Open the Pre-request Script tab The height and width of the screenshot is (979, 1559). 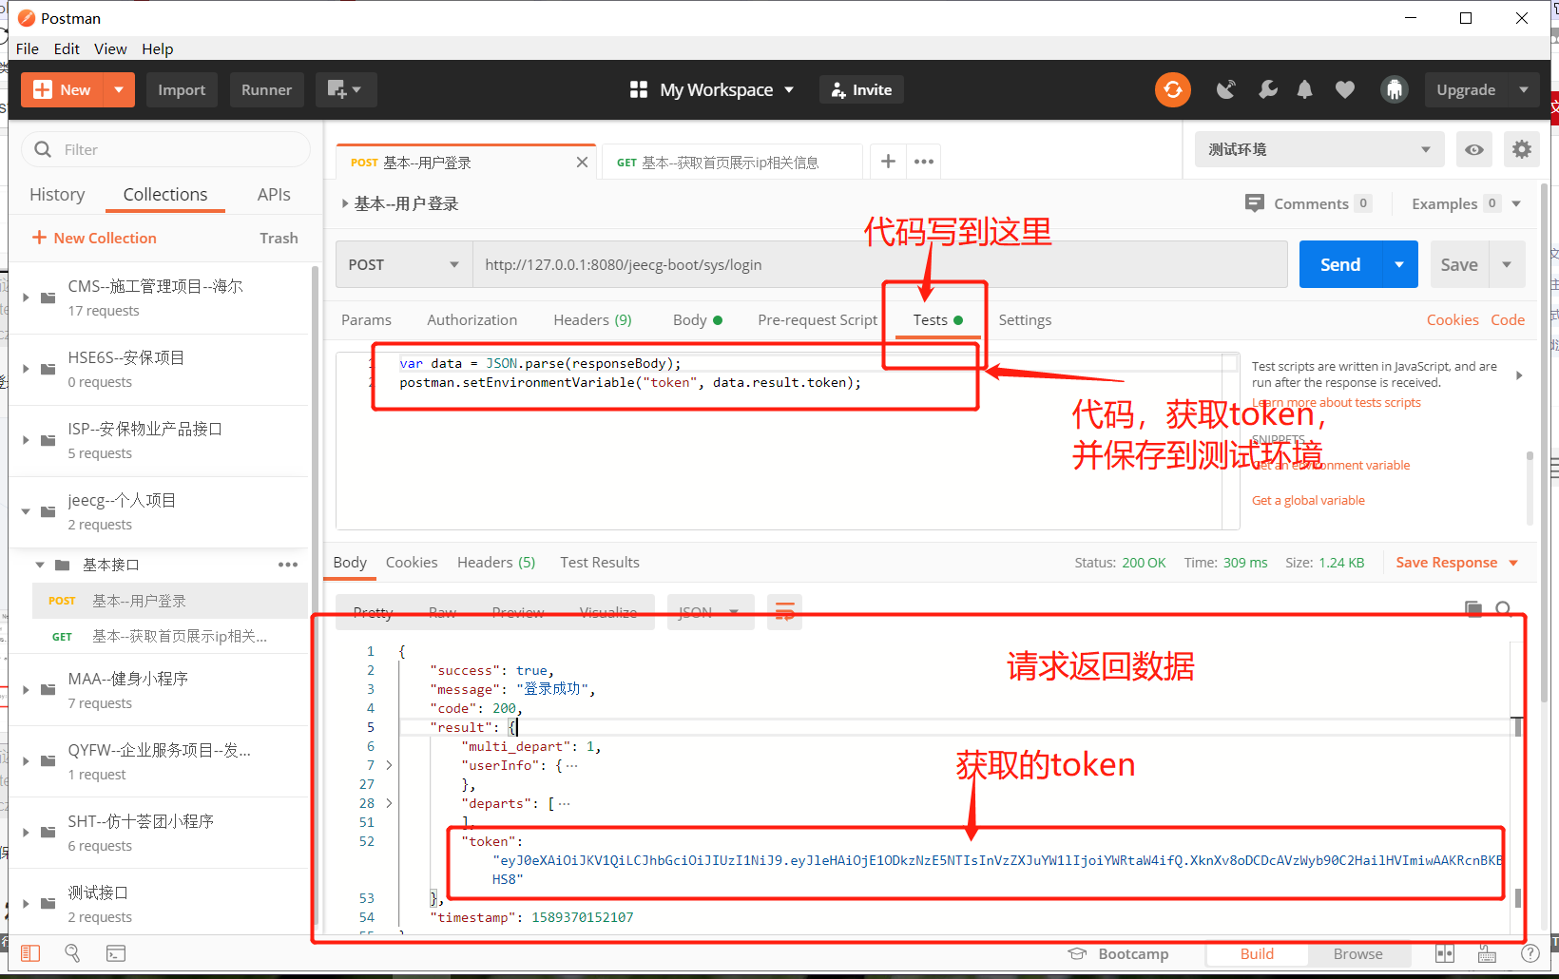pos(817,319)
